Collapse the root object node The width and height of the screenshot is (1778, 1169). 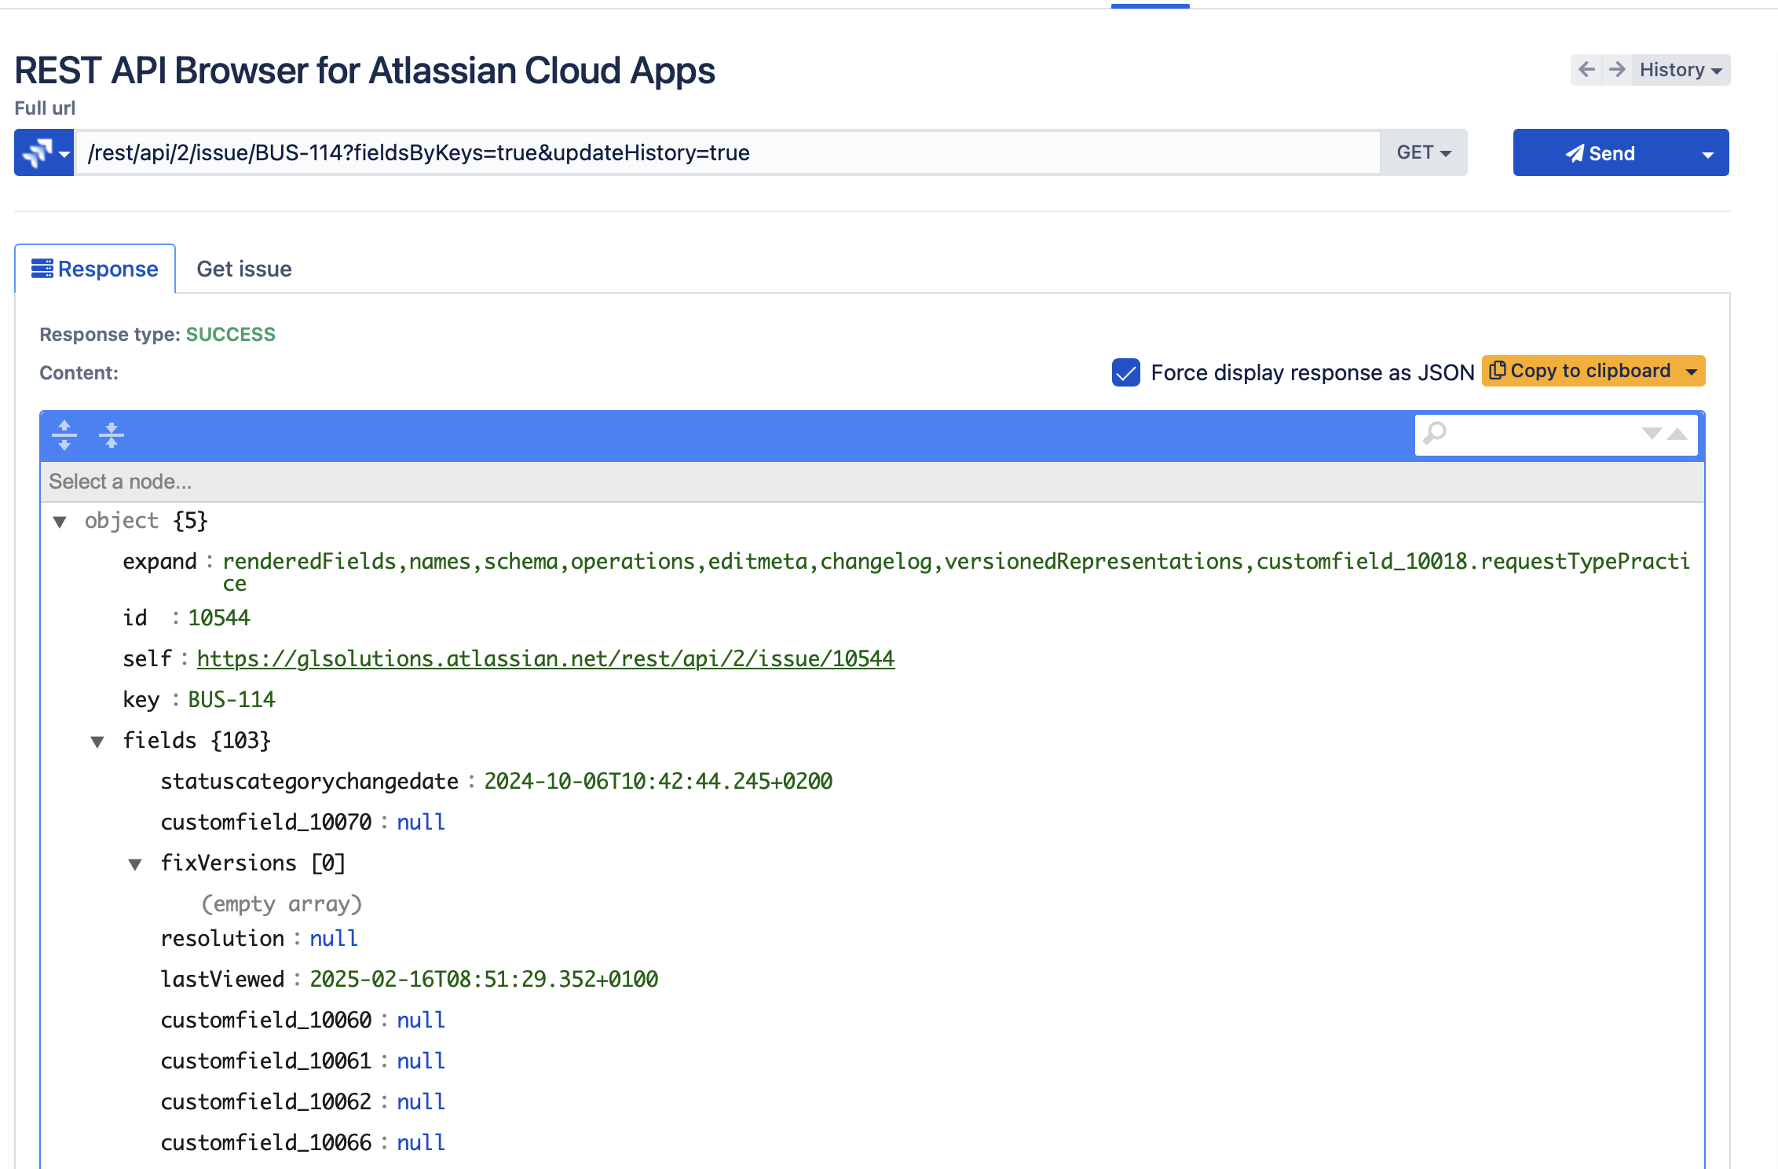[x=60, y=522]
